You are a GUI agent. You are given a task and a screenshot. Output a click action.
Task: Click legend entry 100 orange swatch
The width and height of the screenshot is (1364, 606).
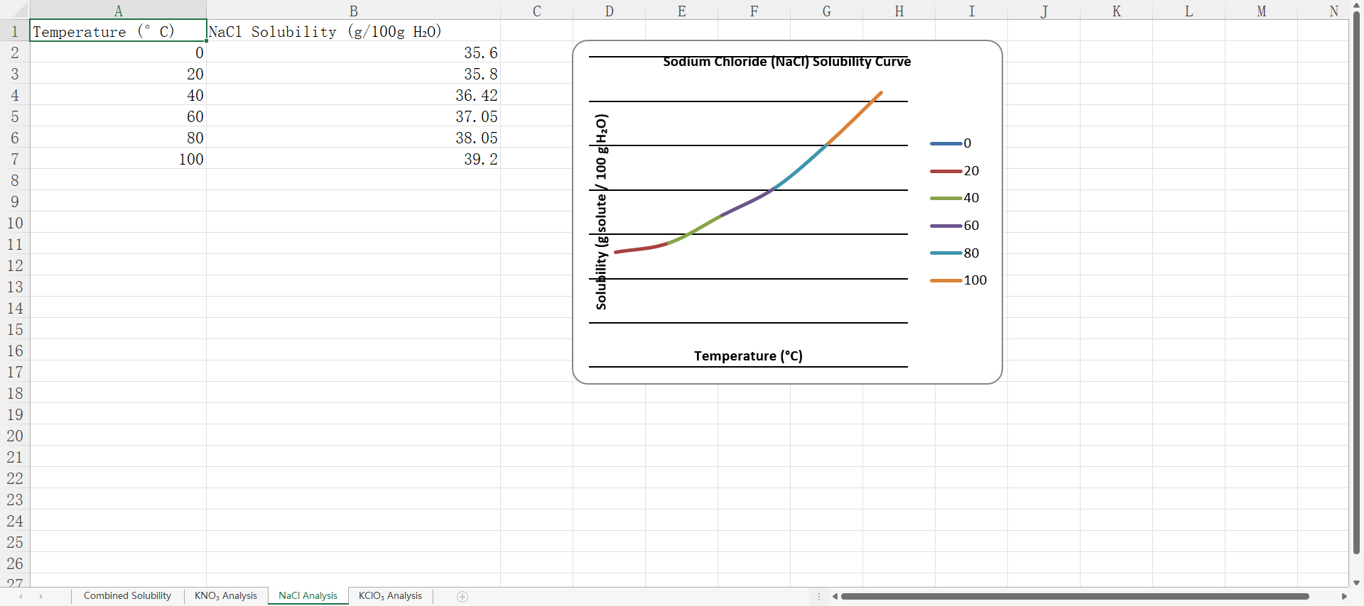click(946, 280)
